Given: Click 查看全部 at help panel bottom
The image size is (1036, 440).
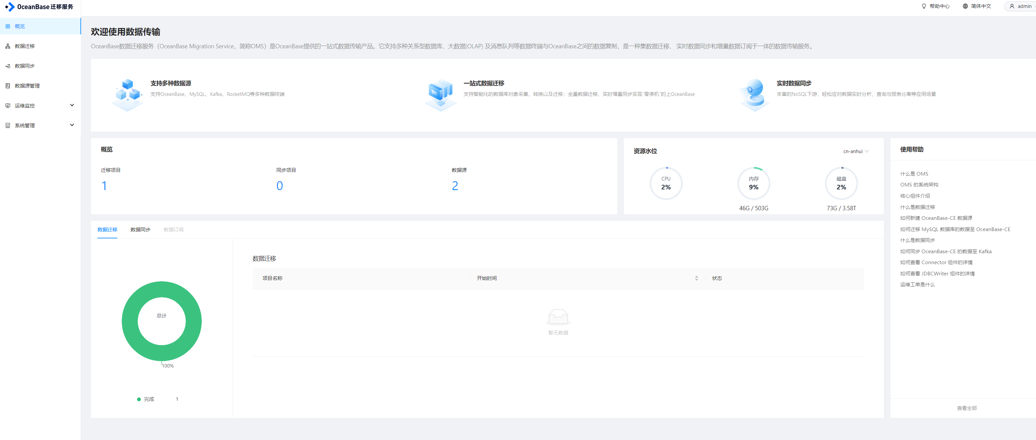Looking at the screenshot, I should [967, 408].
